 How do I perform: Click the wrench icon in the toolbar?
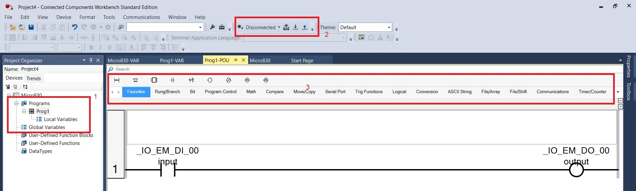213,27
